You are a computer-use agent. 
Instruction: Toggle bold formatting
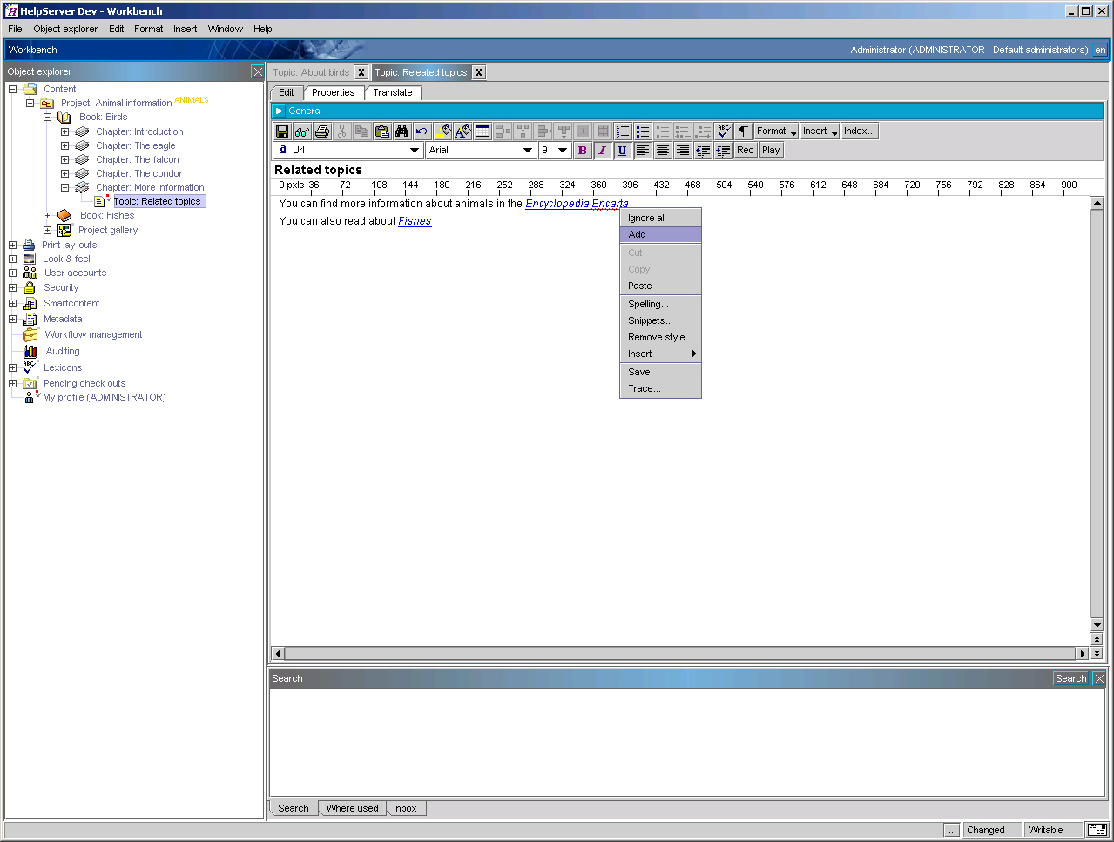(583, 151)
